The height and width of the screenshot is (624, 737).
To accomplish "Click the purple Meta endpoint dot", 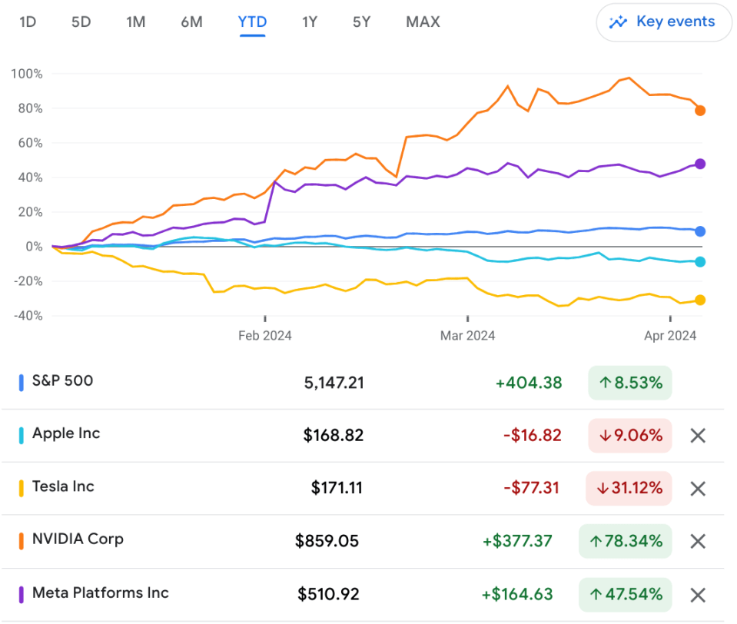I will pos(700,164).
